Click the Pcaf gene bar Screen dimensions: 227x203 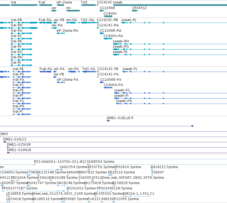tap(45, 5)
